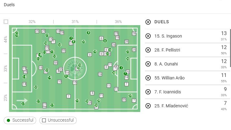This screenshot has height=130, width=231.
Task: Toggle the Unsuccessful duels filter
Action: click(x=58, y=120)
